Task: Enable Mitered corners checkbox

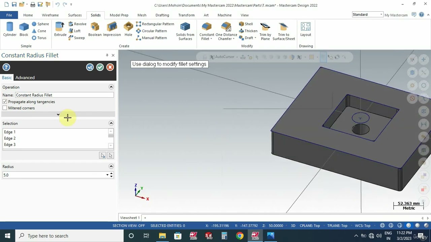Action: click(x=5, y=108)
